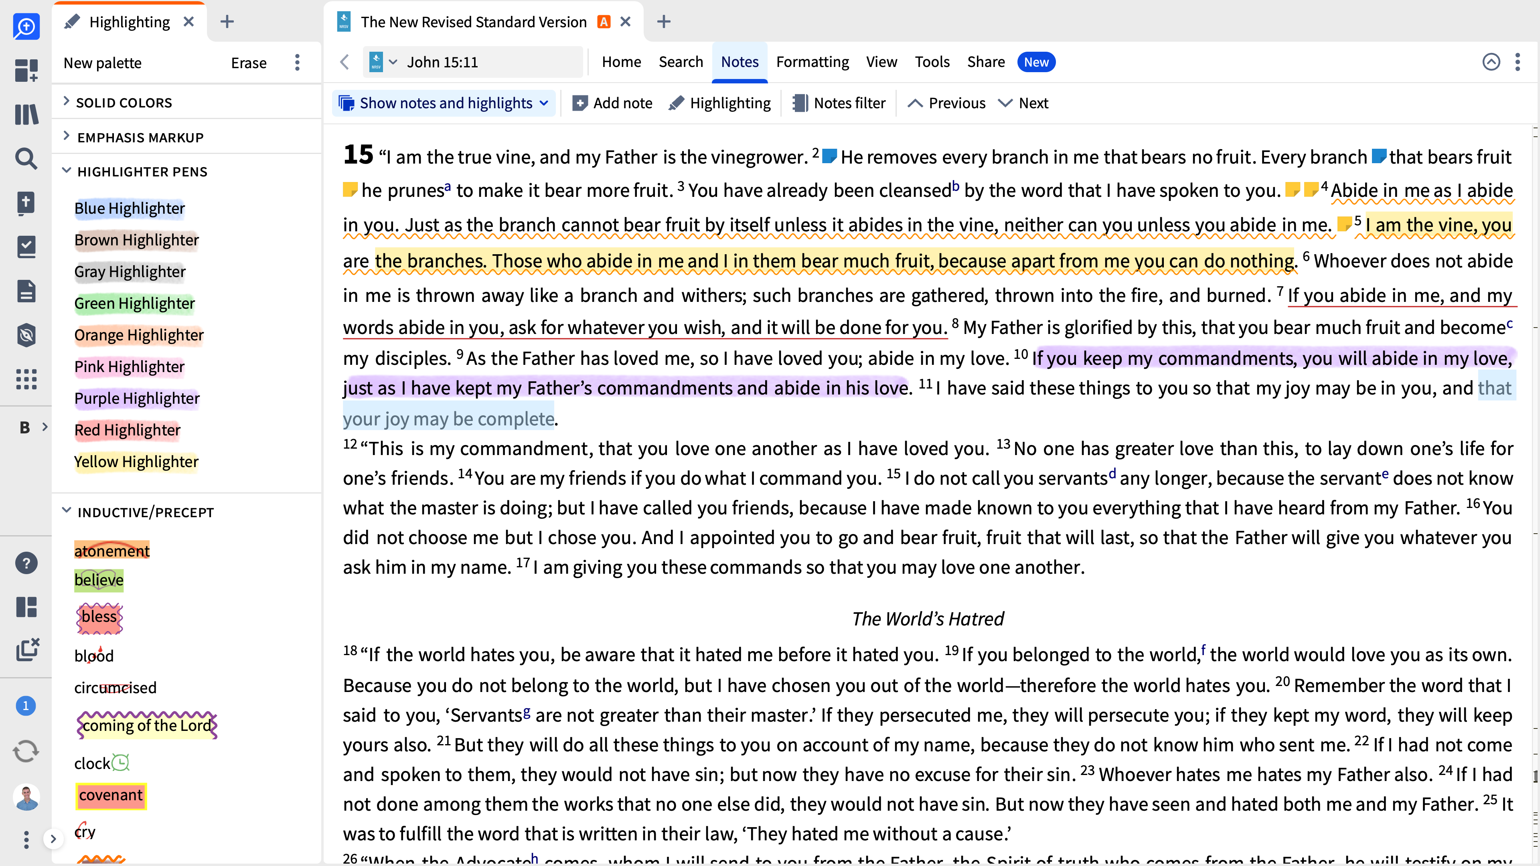
Task: Open the search-plus icon in the sidebar
Action: click(26, 26)
